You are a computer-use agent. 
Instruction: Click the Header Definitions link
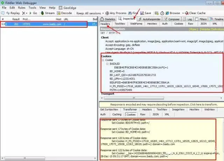[x=212, y=29]
